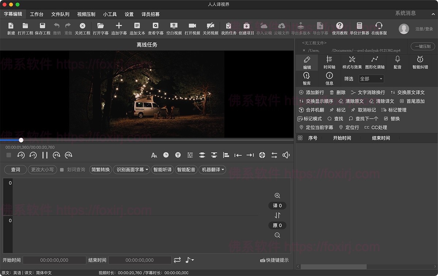The height and width of the screenshot is (276, 438).
Task: Enable the 划词查询 checkbox
Action: pyautogui.click(x=62, y=170)
